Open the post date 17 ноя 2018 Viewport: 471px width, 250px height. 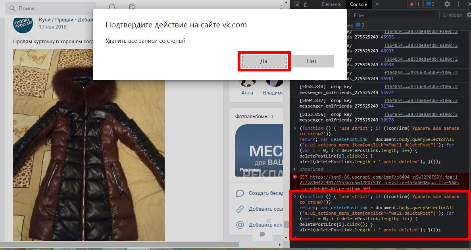(52, 27)
